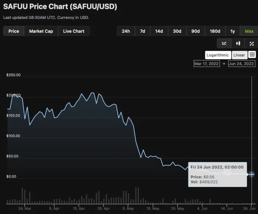
Task: Click the 15. Apr date label
Action: (79, 209)
